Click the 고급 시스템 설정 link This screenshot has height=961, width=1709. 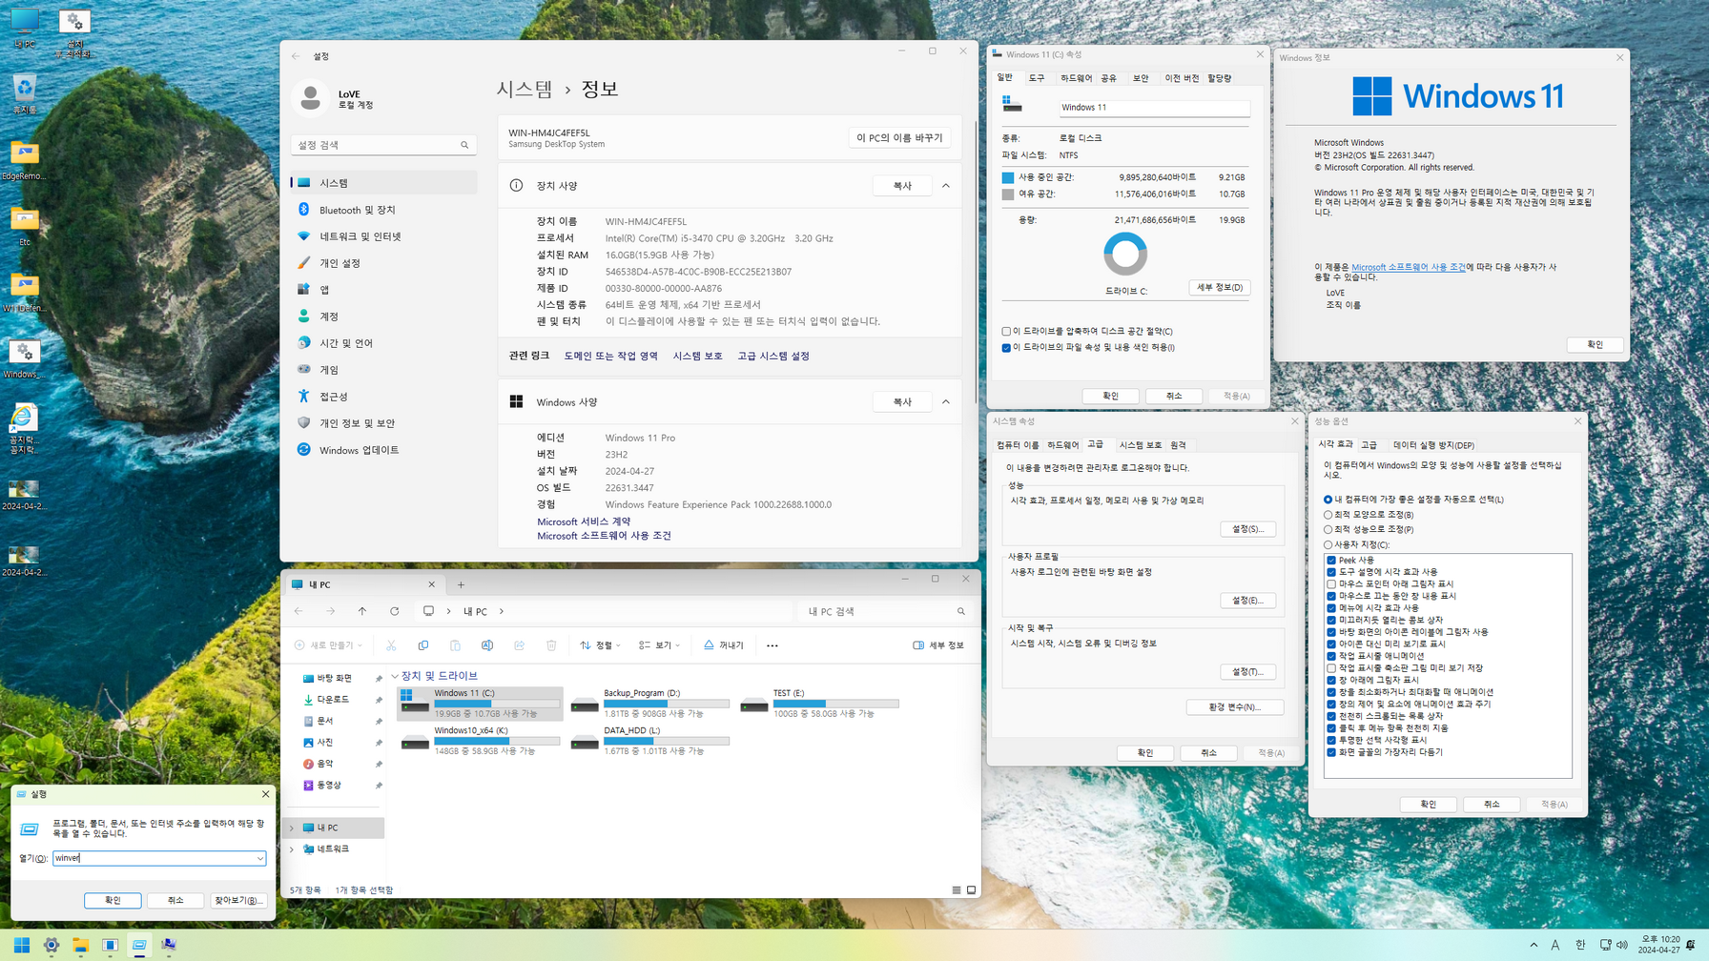[x=773, y=356]
